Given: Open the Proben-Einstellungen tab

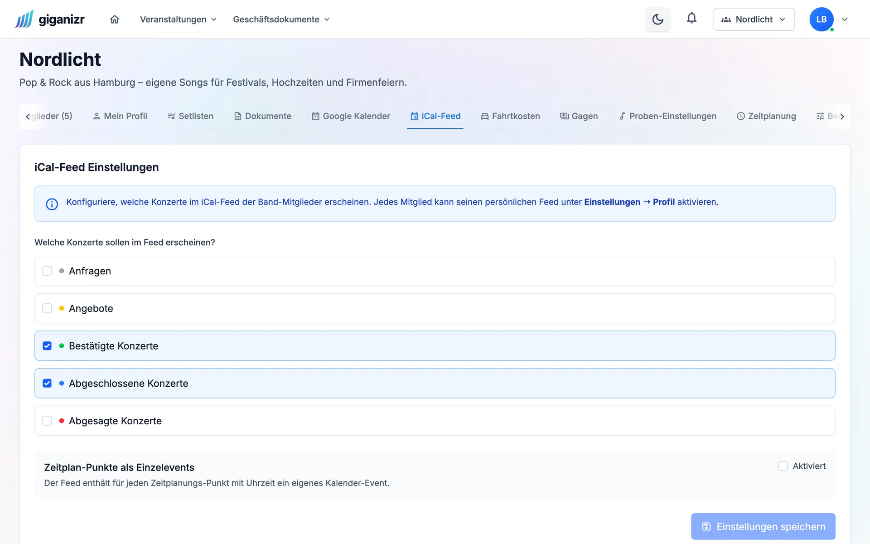Looking at the screenshot, I should (667, 116).
